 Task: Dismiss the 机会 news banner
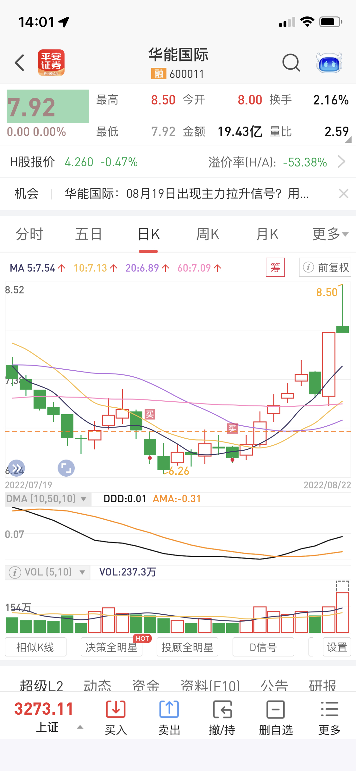tap(343, 193)
